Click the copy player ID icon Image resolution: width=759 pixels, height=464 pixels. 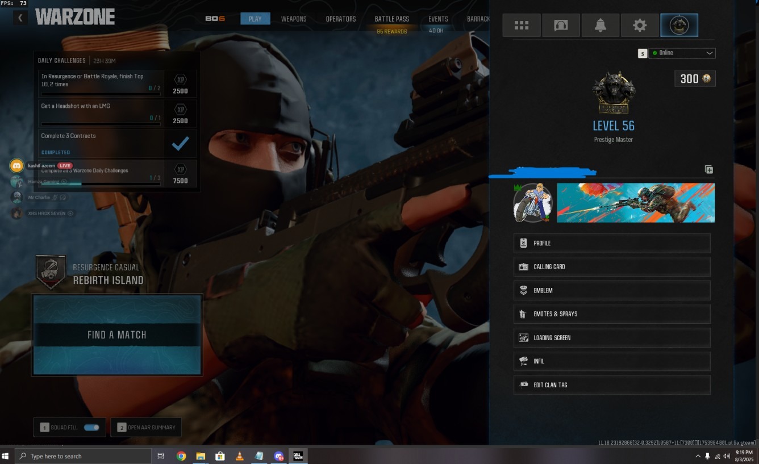(709, 169)
